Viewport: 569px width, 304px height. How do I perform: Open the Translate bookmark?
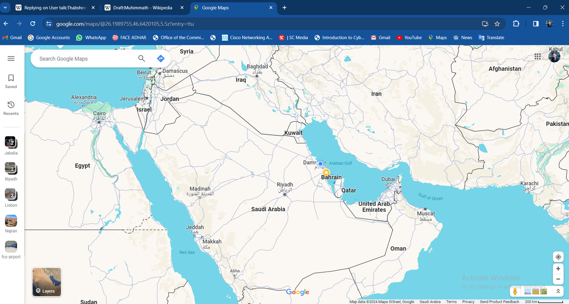pyautogui.click(x=491, y=38)
